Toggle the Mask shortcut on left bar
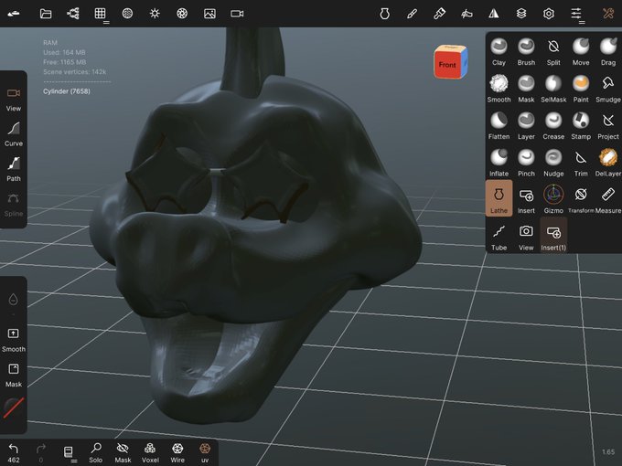This screenshot has height=466, width=622. coord(14,376)
